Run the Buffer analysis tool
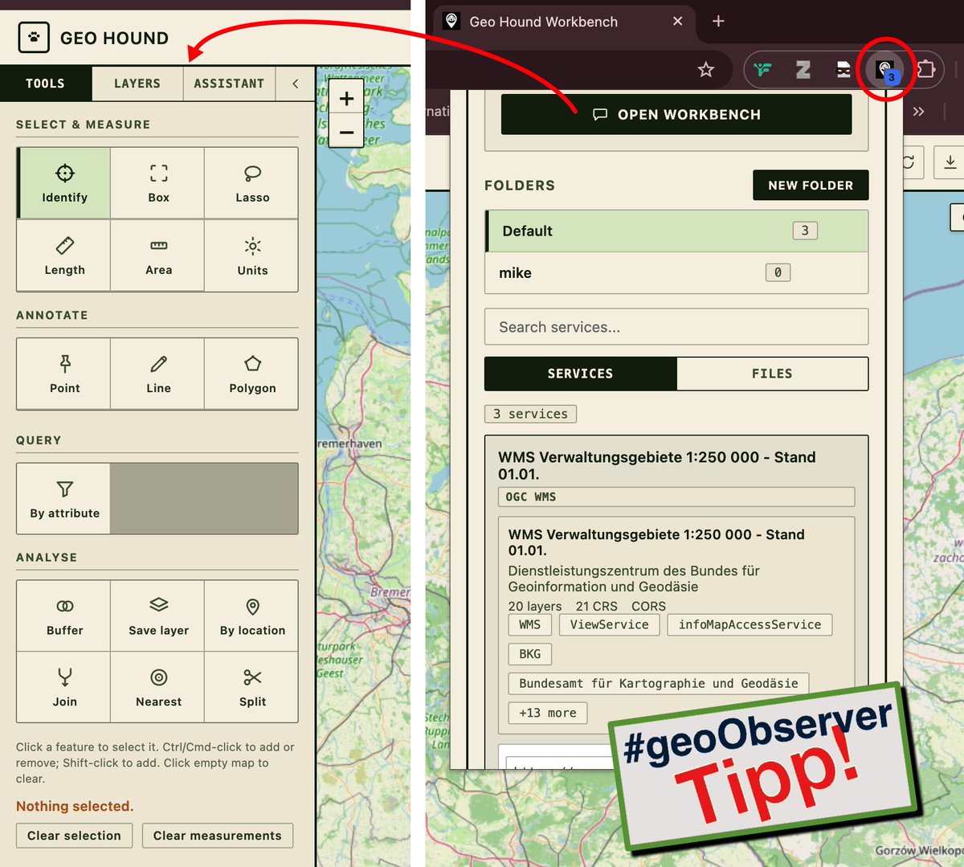The width and height of the screenshot is (964, 867). pyautogui.click(x=64, y=616)
